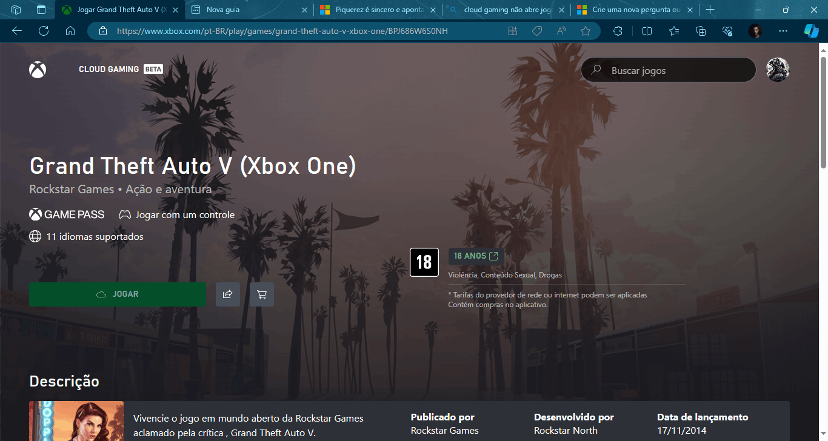The image size is (828, 441).
Task: Open a new tab with plus button
Action: 710,10
